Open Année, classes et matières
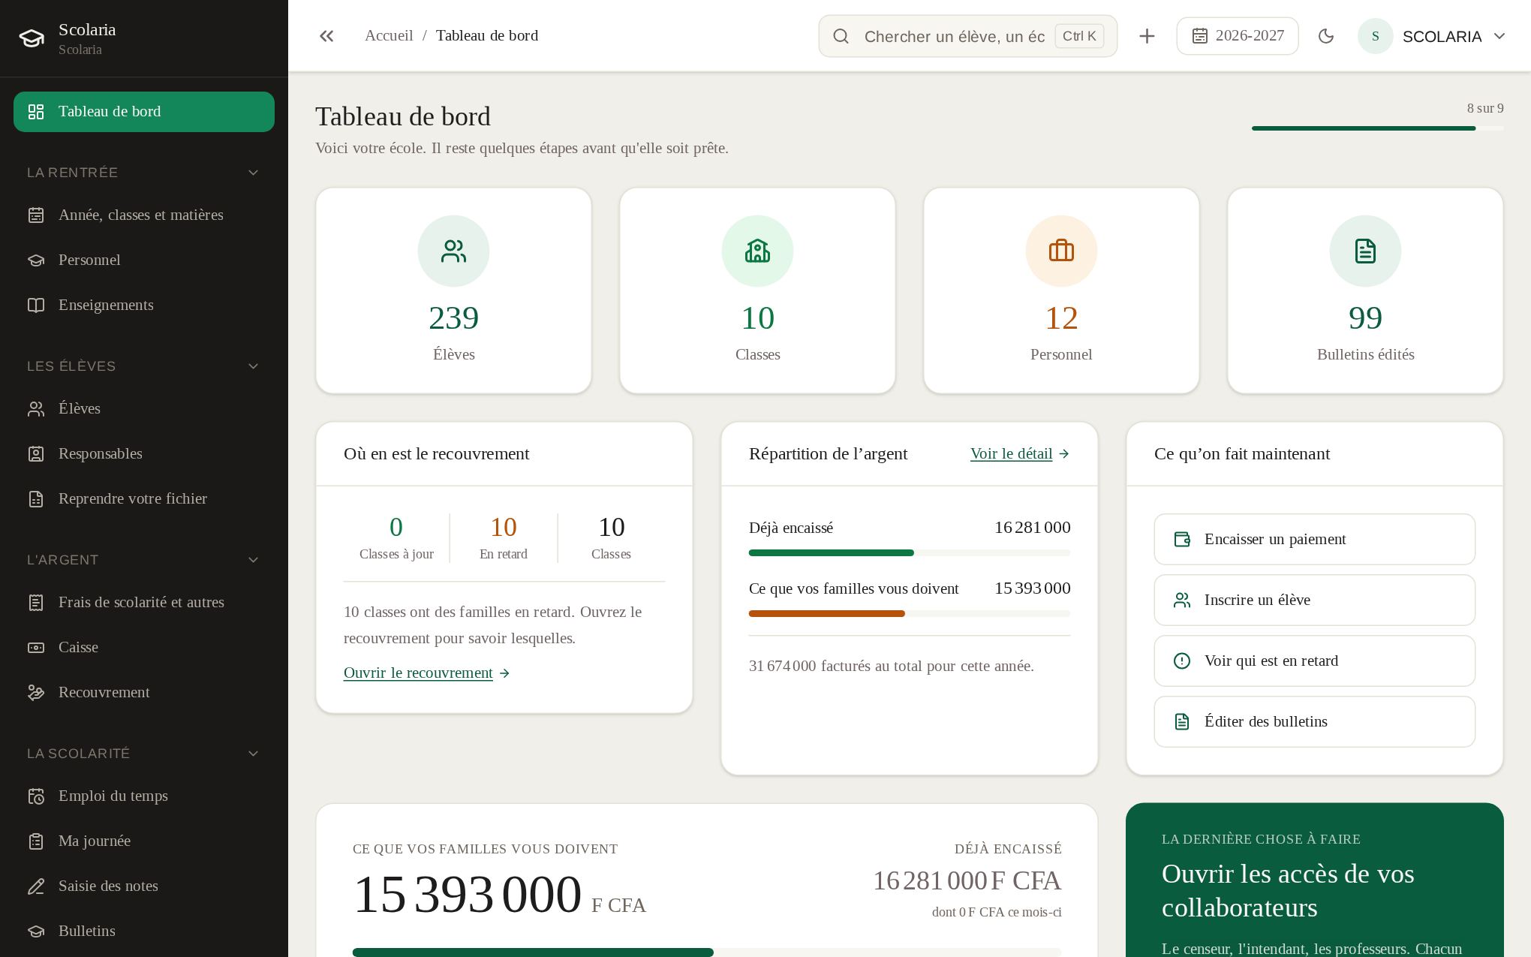The height and width of the screenshot is (957, 1531). 144,215
